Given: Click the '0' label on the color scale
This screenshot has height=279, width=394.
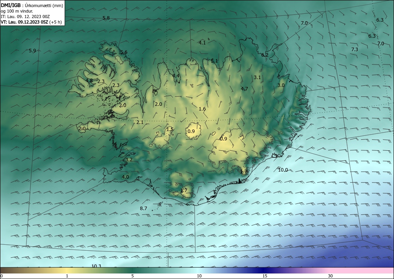Looking at the screenshot, I should (x=2, y=276).
